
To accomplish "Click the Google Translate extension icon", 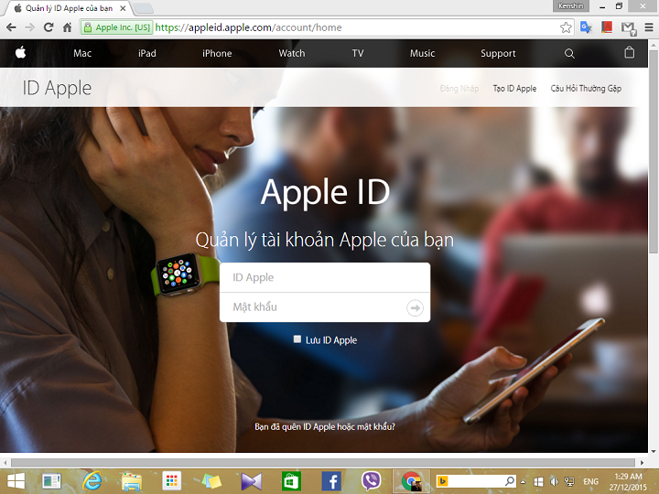I will pos(586,27).
